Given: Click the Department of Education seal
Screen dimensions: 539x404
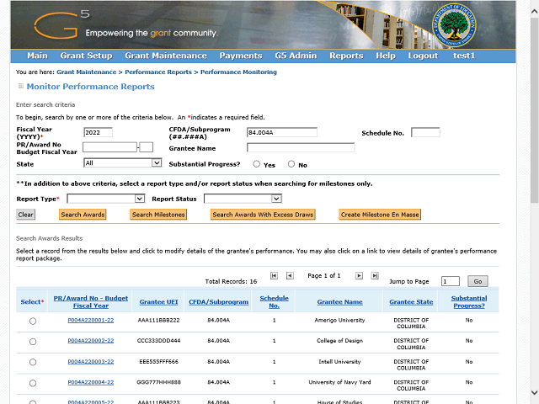Looking at the screenshot, I should tap(455, 25).
